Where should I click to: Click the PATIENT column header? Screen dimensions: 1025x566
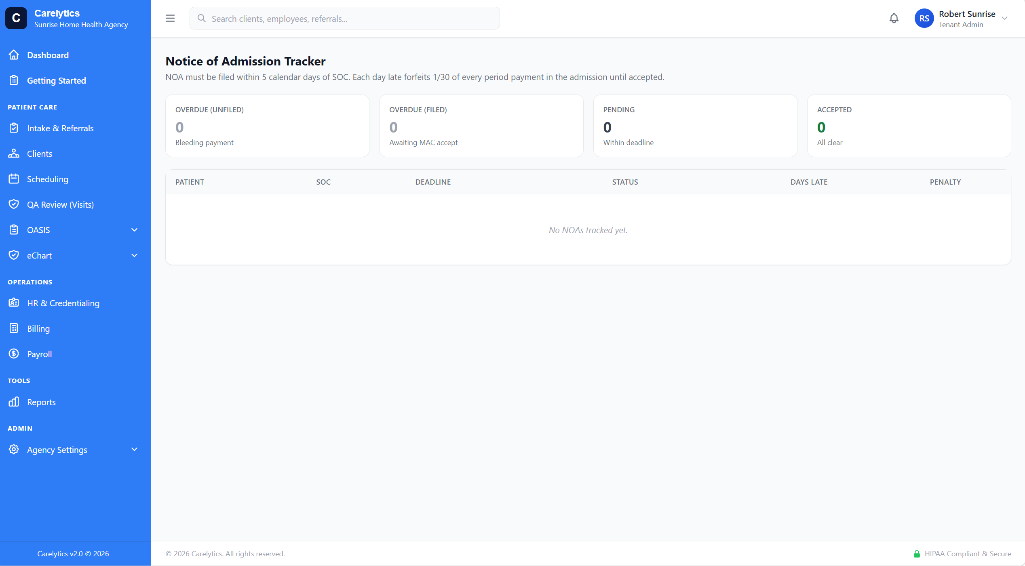190,182
